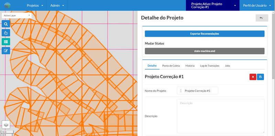The image size is (275, 136).
Task: Click Exportar Recomendações button
Action: (205, 34)
